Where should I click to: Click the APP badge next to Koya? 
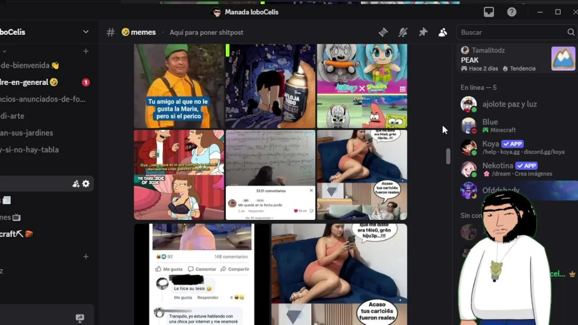[x=512, y=144]
